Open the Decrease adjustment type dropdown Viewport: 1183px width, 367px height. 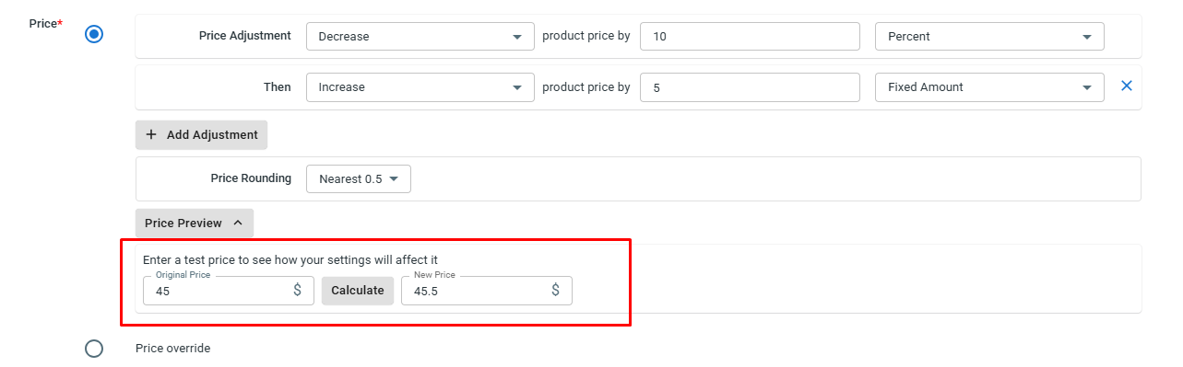(420, 37)
